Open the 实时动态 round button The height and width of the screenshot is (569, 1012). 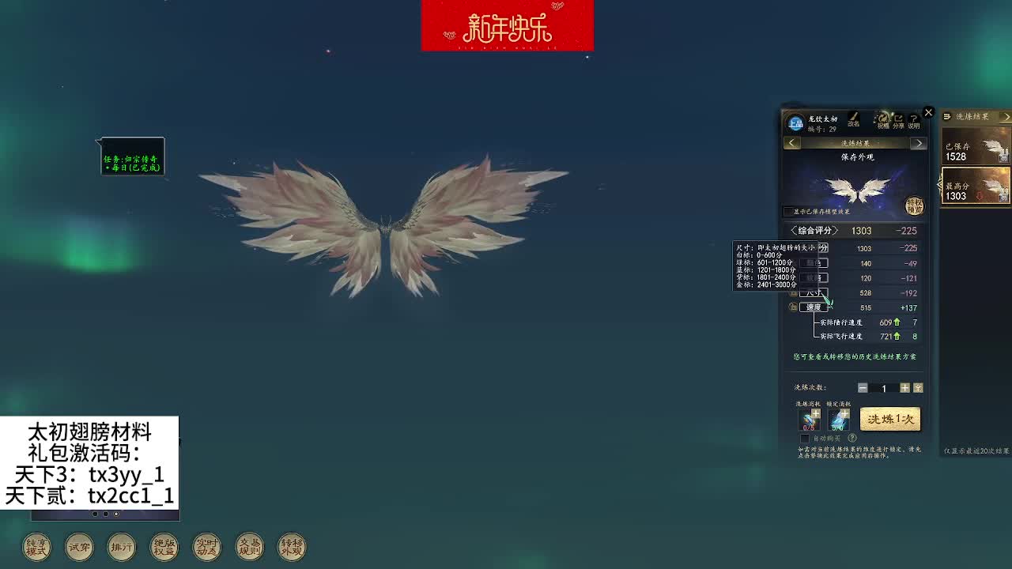(207, 546)
